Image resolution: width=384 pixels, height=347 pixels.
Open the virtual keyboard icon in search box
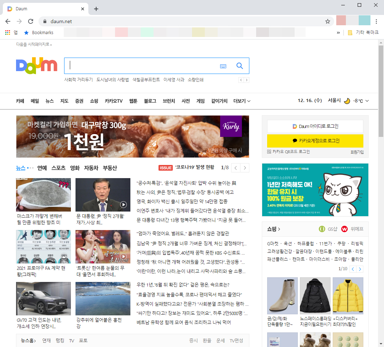tap(223, 66)
